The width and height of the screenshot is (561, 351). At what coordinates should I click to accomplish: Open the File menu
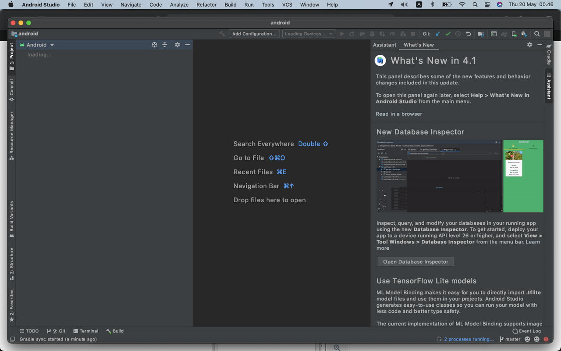coord(72,4)
